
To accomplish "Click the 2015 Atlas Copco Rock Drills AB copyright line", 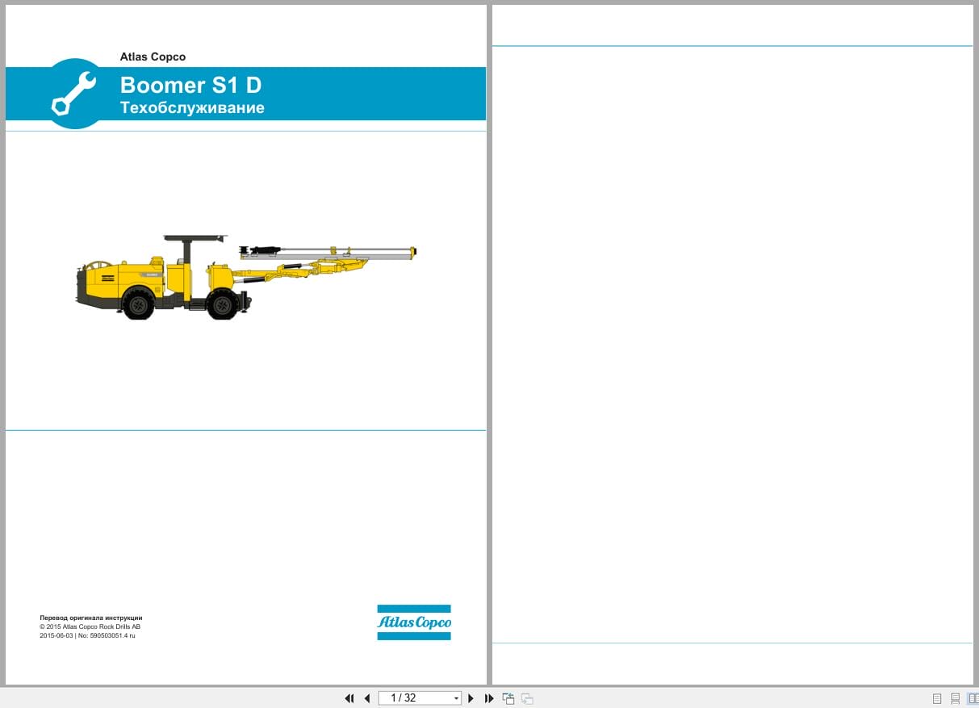I will click(90, 626).
